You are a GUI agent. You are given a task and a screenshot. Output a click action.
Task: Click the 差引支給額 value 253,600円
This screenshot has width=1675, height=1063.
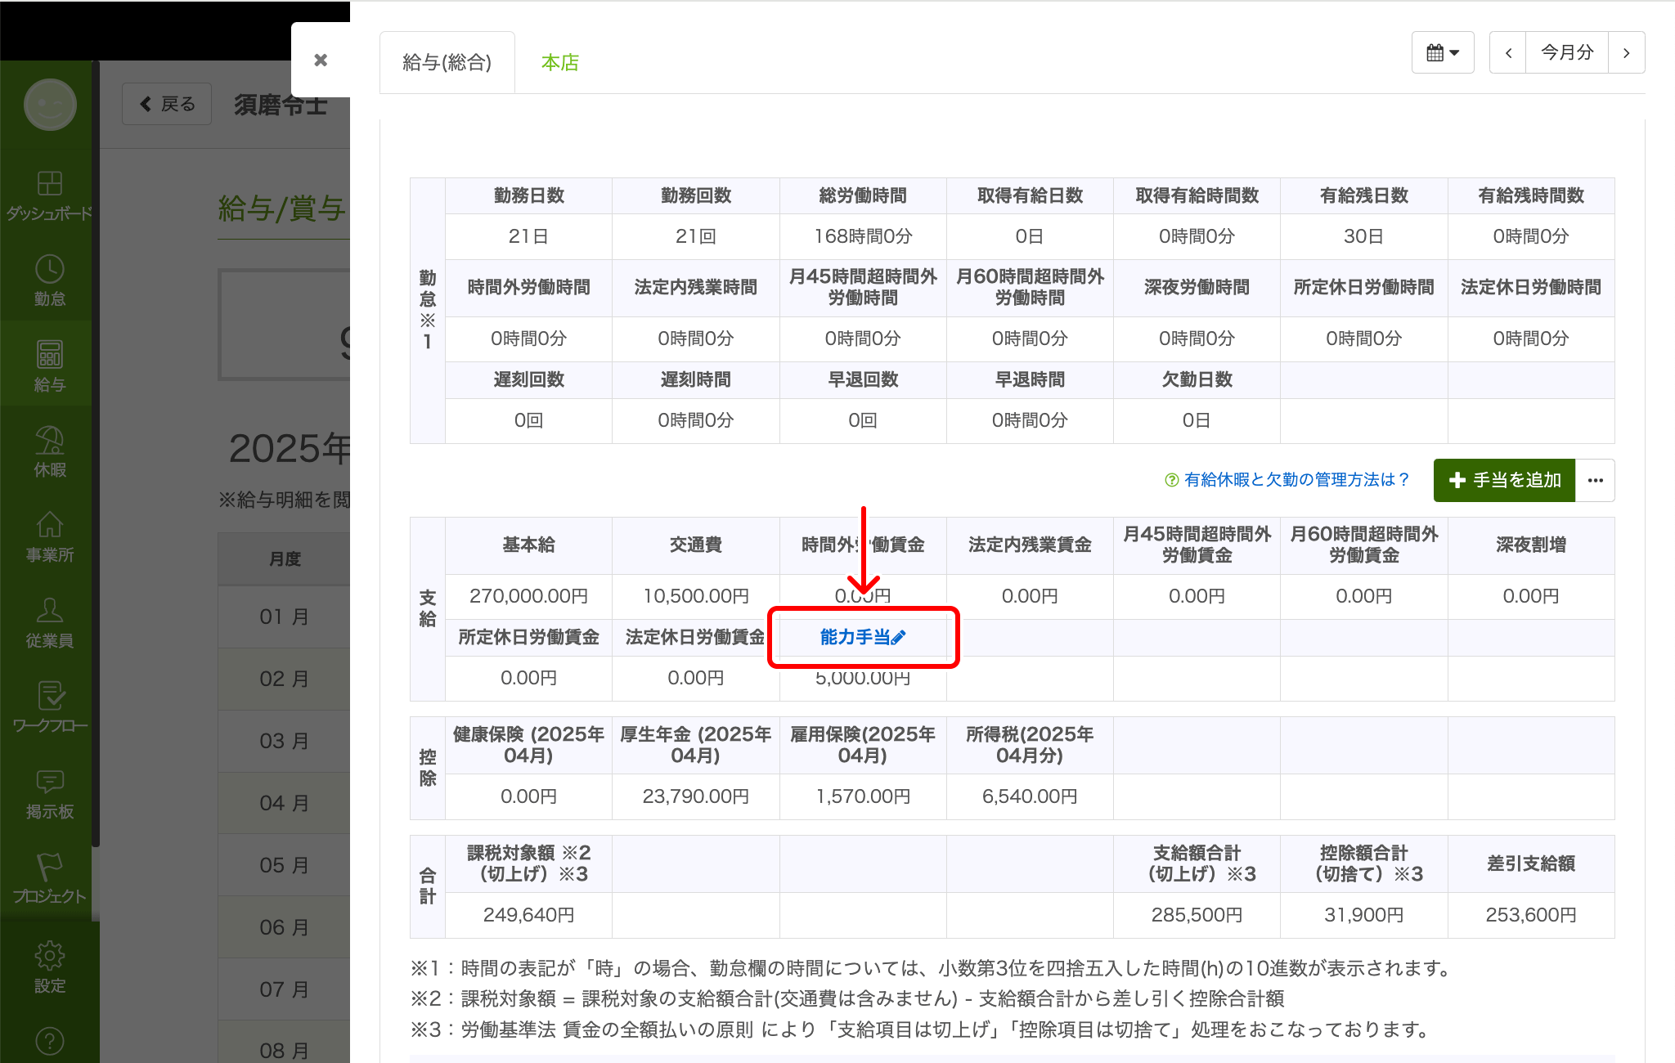click(1531, 915)
